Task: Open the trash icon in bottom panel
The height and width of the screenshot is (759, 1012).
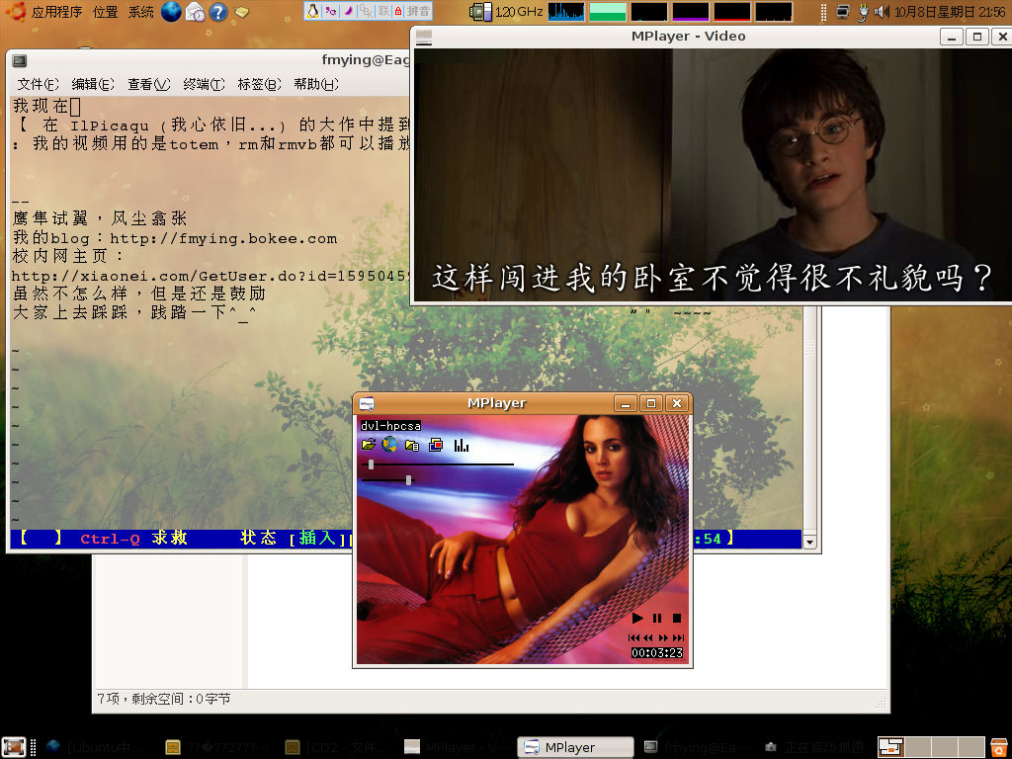Action: coord(999,747)
